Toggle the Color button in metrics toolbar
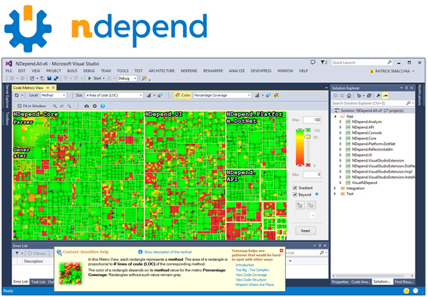 [x=182, y=95]
